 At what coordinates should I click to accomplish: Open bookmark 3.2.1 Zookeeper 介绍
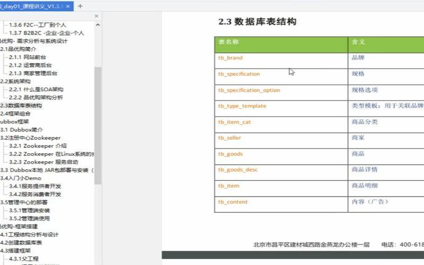(x=38, y=146)
